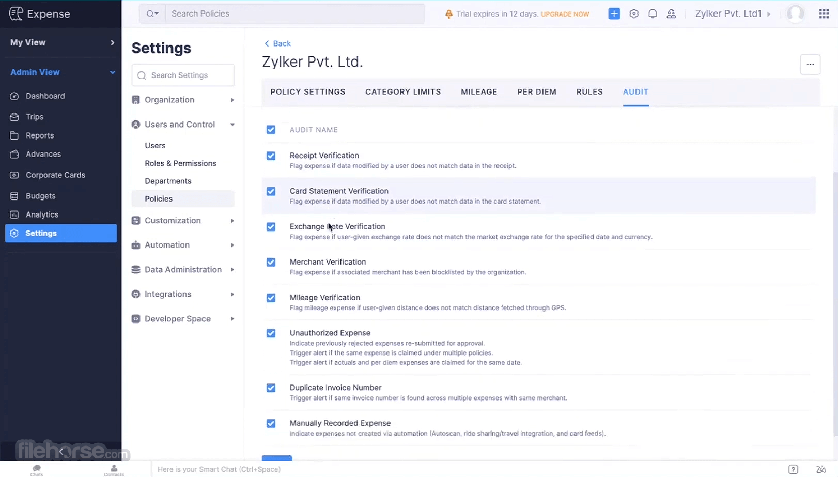838x477 pixels.
Task: Open the top bar settings gear icon
Action: [x=634, y=14]
